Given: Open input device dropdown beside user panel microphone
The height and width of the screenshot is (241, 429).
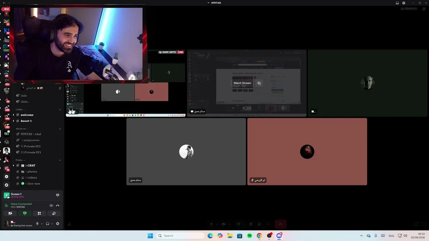Looking at the screenshot, I should click(42, 224).
